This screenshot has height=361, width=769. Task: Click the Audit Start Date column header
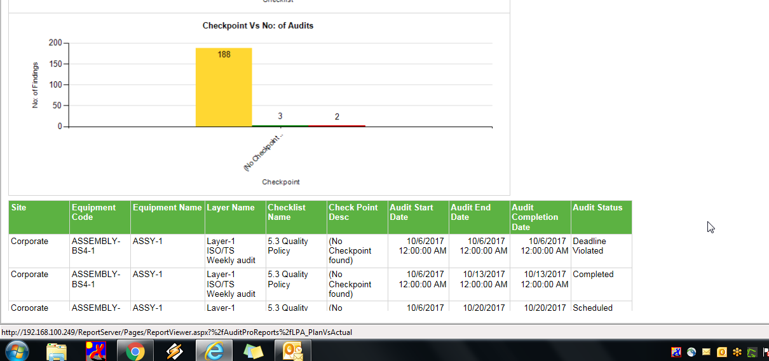(x=418, y=217)
